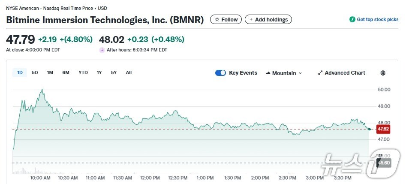Viewport: 406px width, 184px height.
Task: Click the green top stock picks icon
Action: (x=352, y=20)
